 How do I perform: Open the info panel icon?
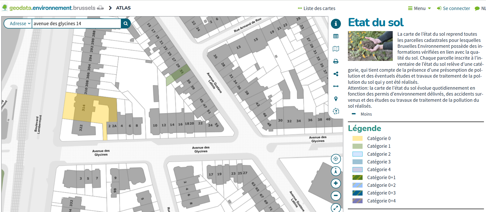336,24
